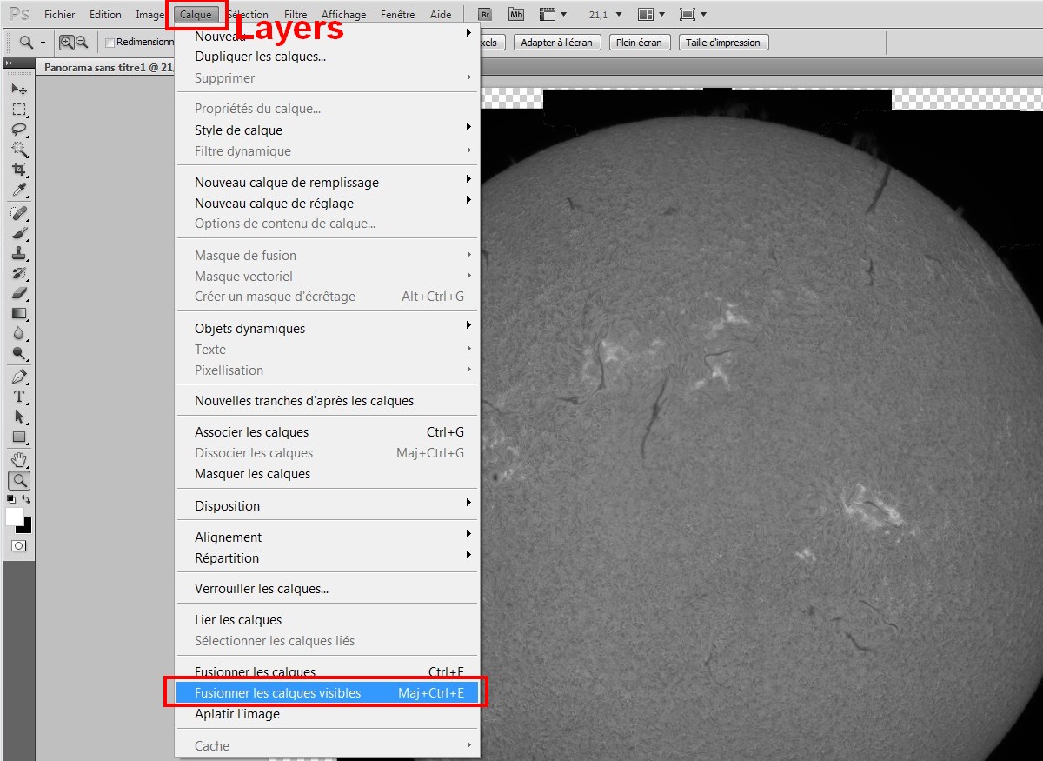Select the History Brush tool
Viewport: 1043px width, 761px height.
pyautogui.click(x=18, y=273)
